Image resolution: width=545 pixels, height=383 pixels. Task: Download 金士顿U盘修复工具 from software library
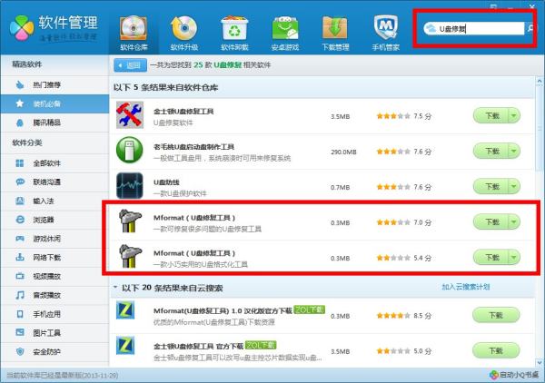(491, 115)
